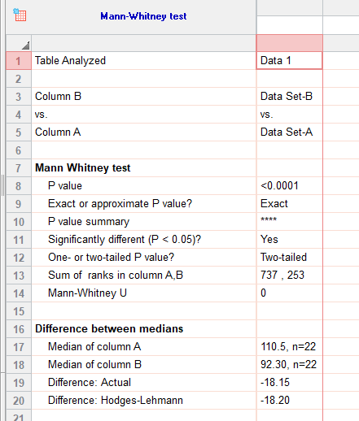Viewport: 359px width, 421px height.
Task: Click the Mann-Whitney U value 0
Action: [289, 293]
